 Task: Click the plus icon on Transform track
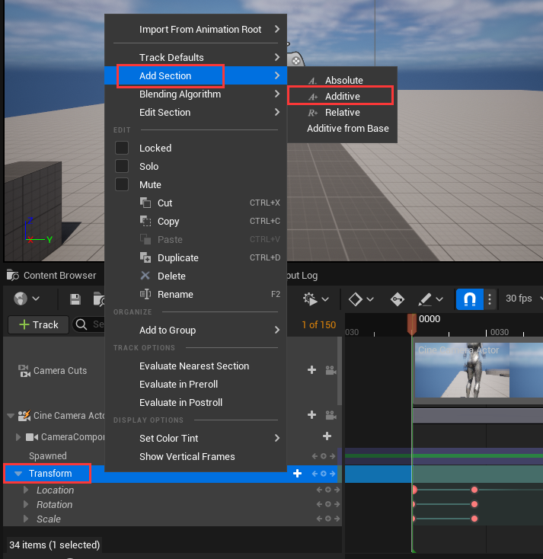coord(298,473)
